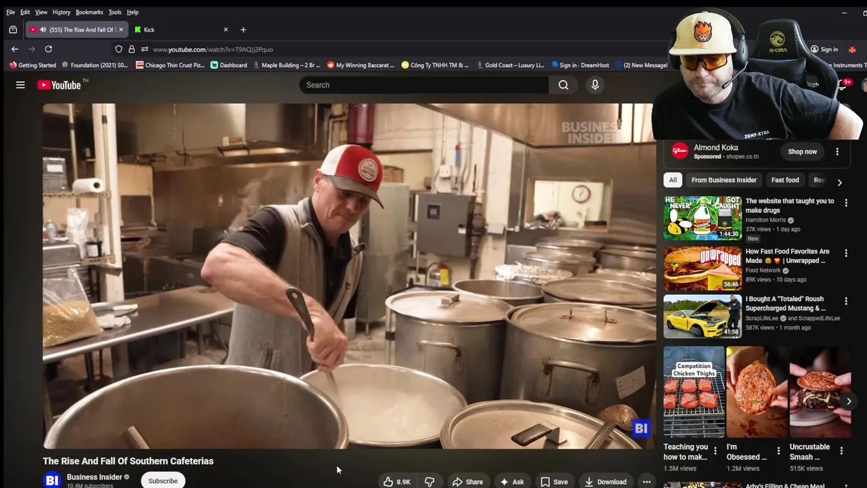
Task: Click the Sign in button
Action: pos(824,49)
